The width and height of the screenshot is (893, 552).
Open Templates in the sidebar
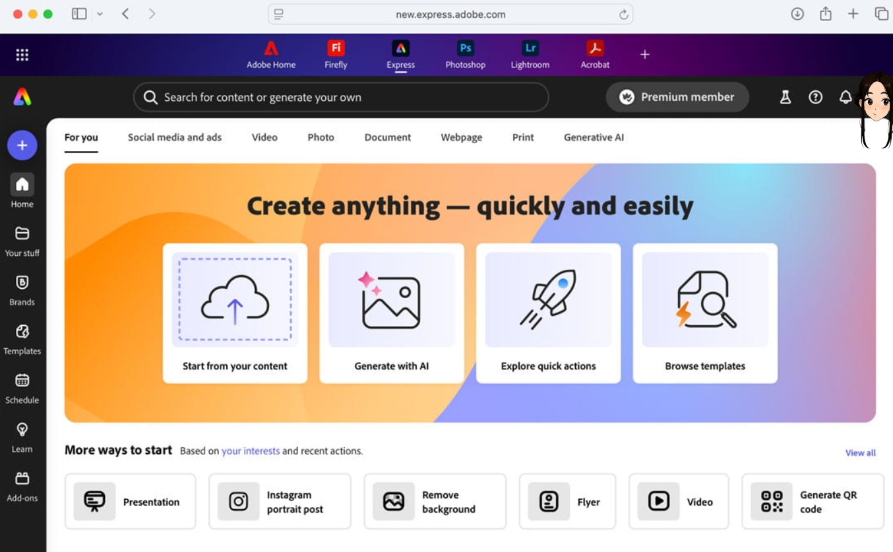tap(22, 339)
